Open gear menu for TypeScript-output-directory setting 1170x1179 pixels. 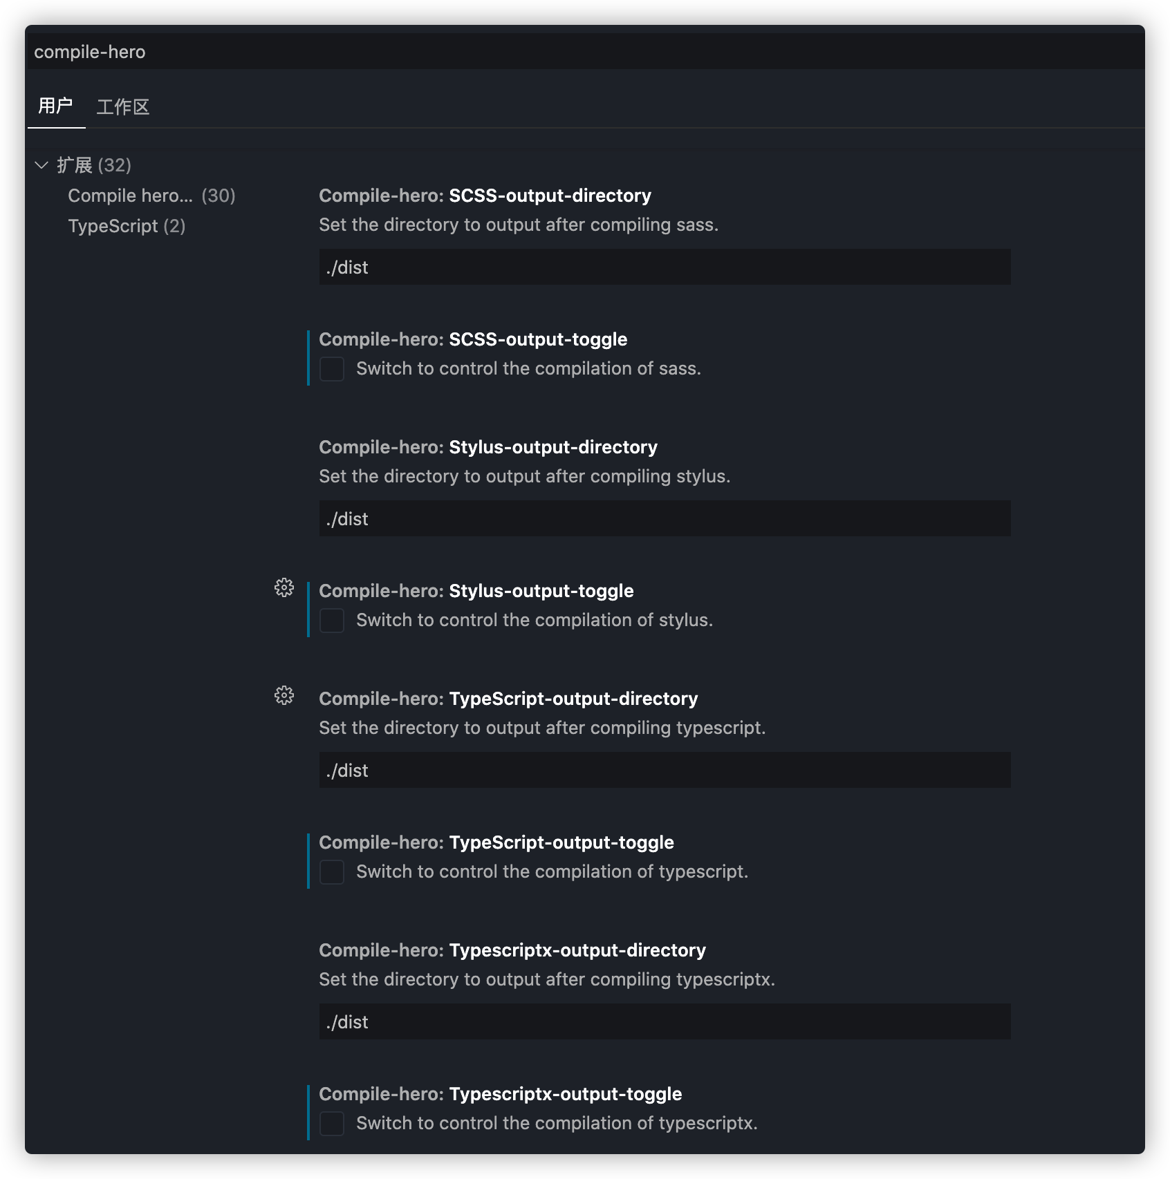click(x=284, y=695)
